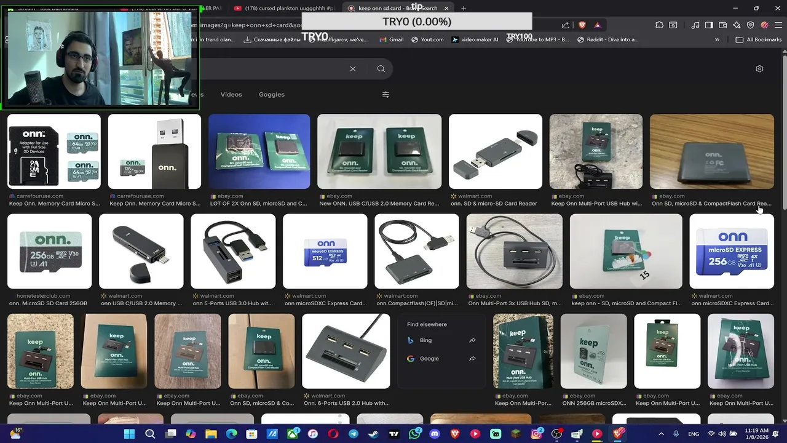
Task: Switch to the Goggles tab
Action: tap(272, 95)
